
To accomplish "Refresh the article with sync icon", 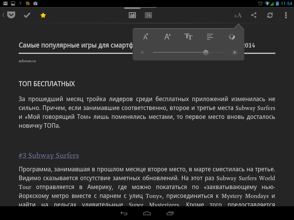I will point(270,15).
